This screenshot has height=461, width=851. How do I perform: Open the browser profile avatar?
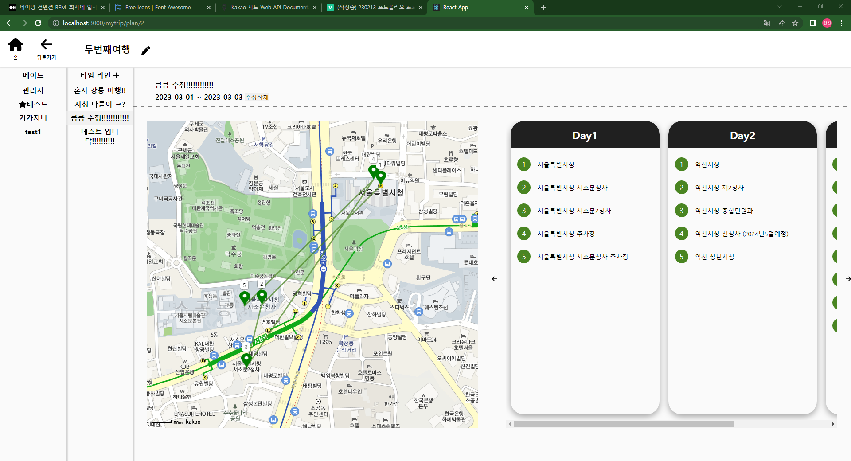point(827,23)
